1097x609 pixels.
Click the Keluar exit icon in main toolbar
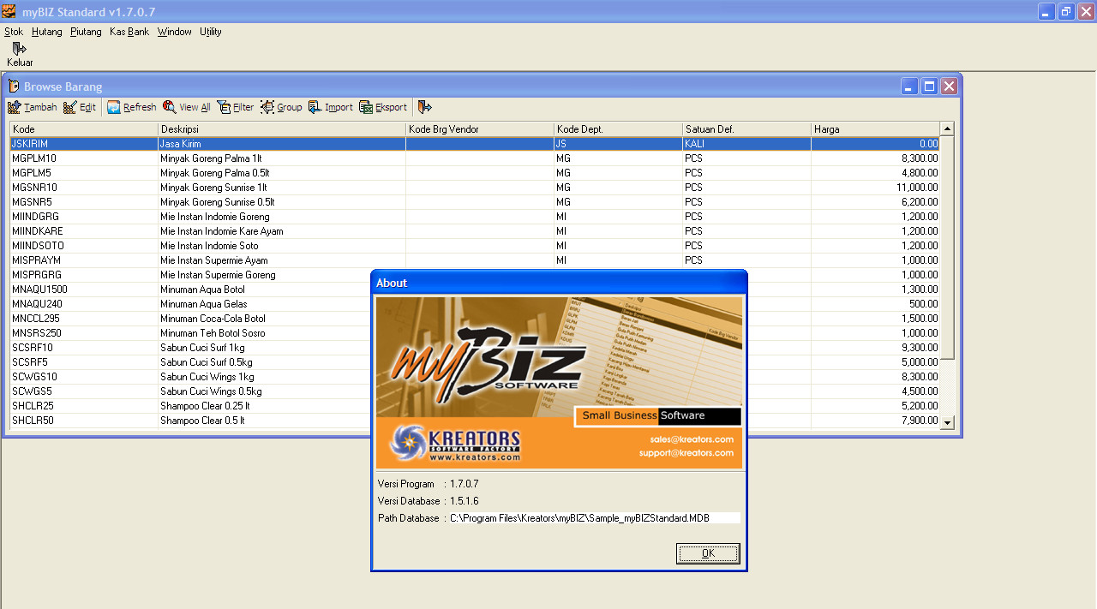(x=19, y=49)
